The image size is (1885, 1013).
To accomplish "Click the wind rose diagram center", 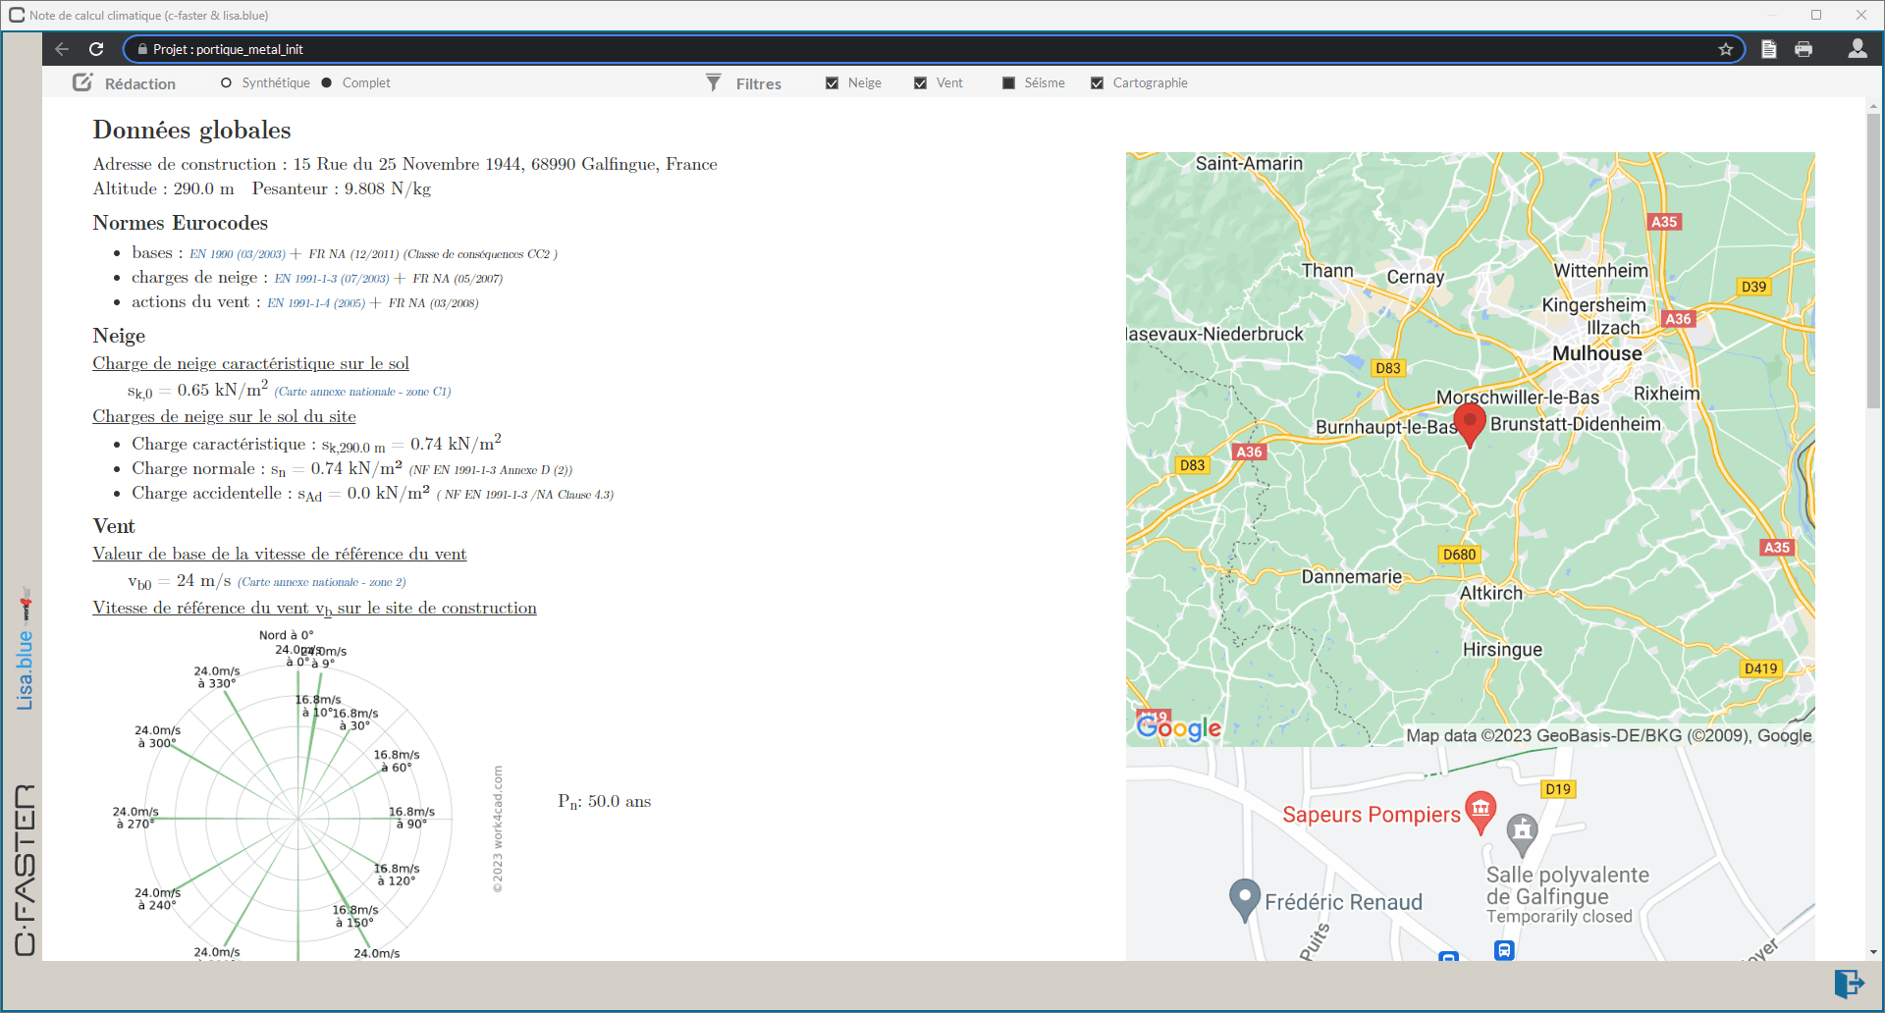I will pyautogui.click(x=298, y=818).
